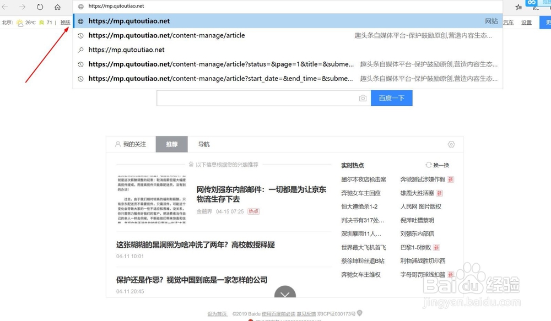The height and width of the screenshot is (321, 551).
Task: Click the 换肤 link beside the weather
Action: (x=66, y=23)
